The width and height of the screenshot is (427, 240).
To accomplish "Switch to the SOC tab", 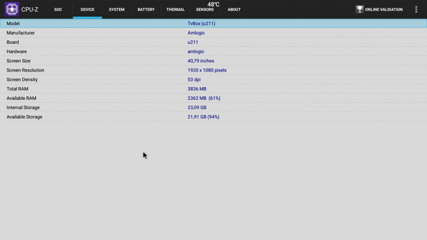I will [x=58, y=10].
